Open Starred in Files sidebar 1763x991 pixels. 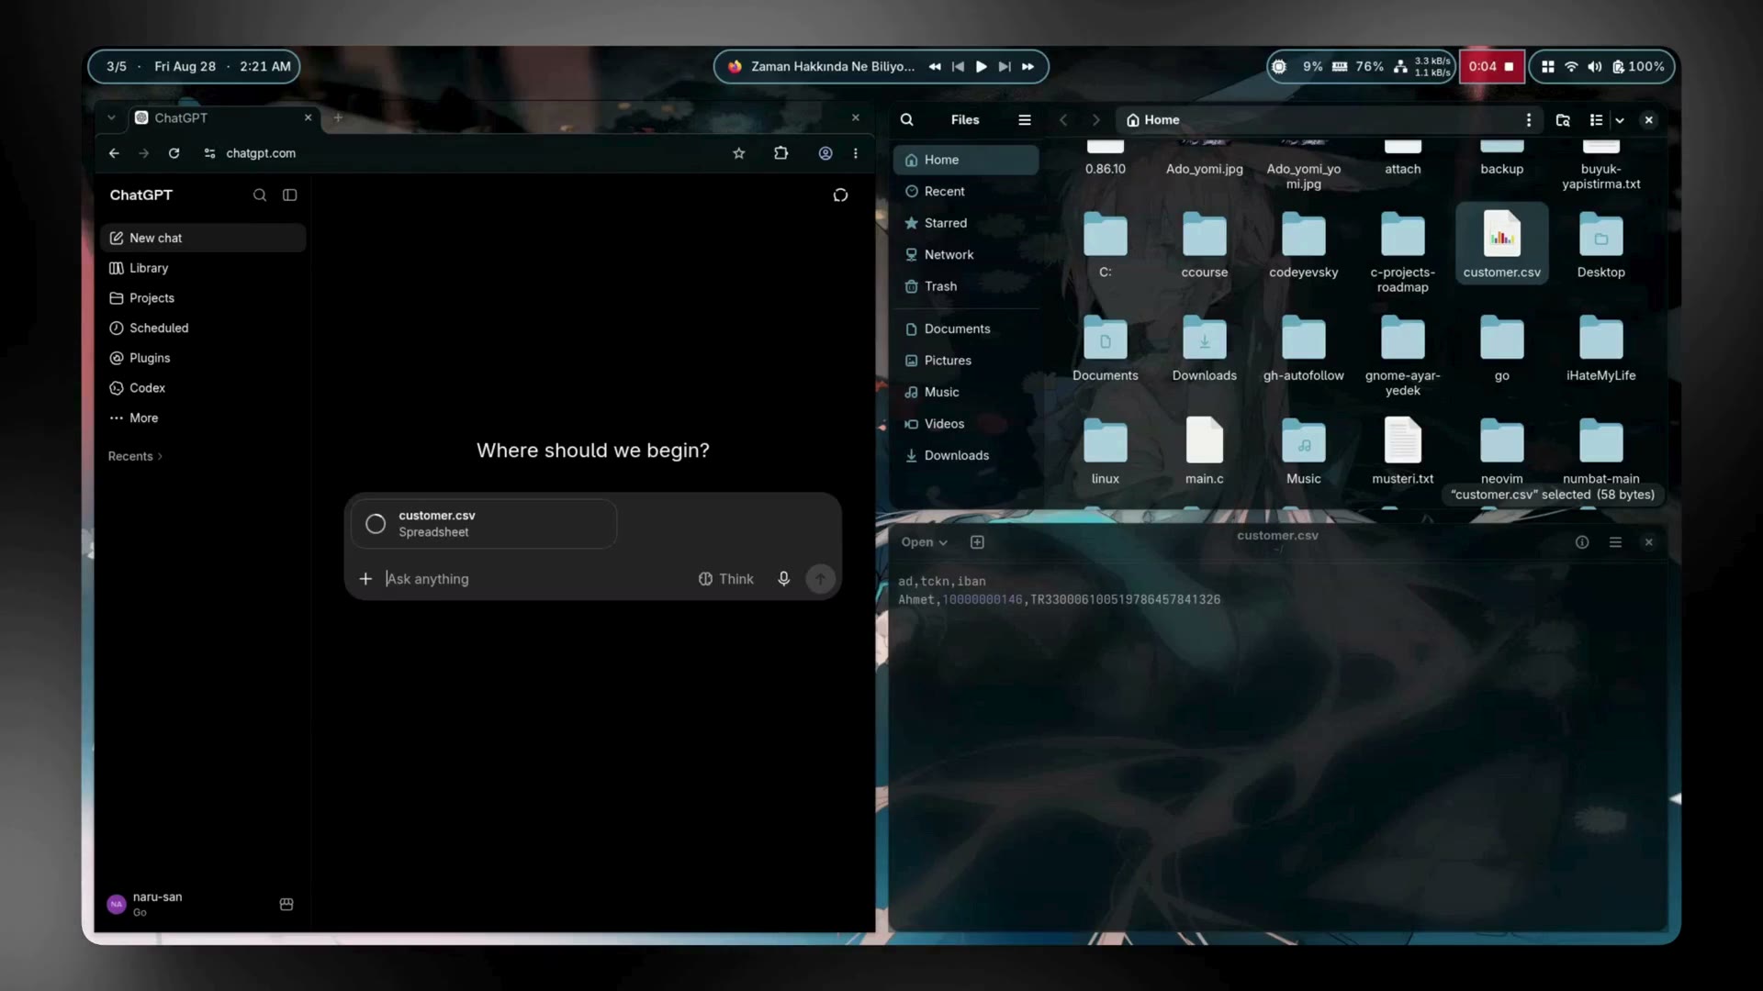point(966,223)
